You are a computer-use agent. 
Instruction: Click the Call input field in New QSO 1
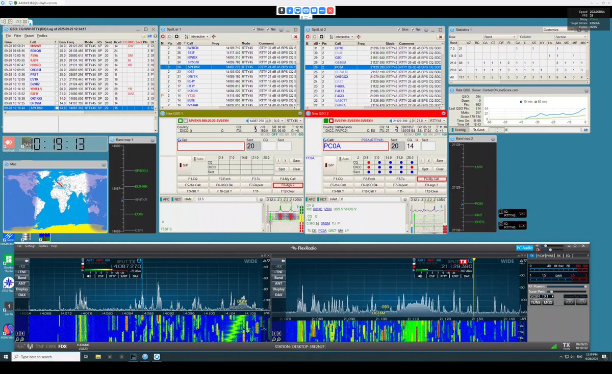pyautogui.click(x=211, y=146)
